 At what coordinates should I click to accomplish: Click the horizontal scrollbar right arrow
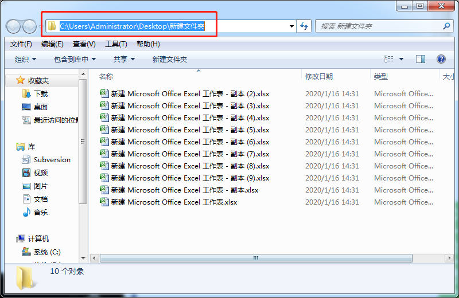[449, 258]
